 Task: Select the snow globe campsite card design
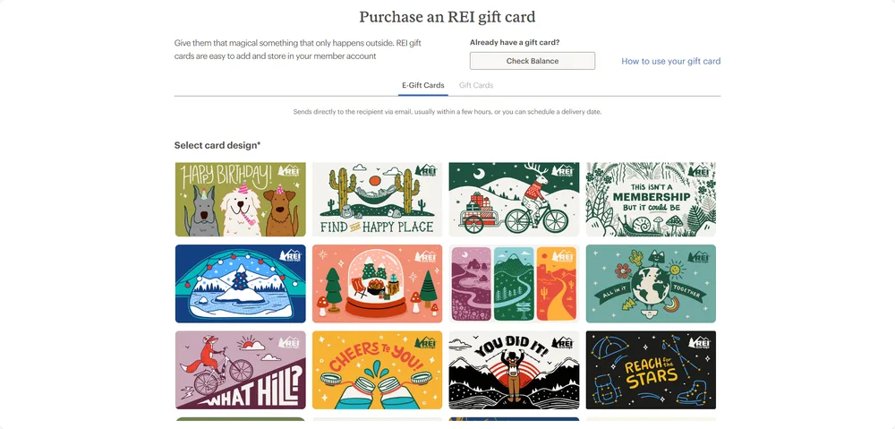click(x=378, y=284)
